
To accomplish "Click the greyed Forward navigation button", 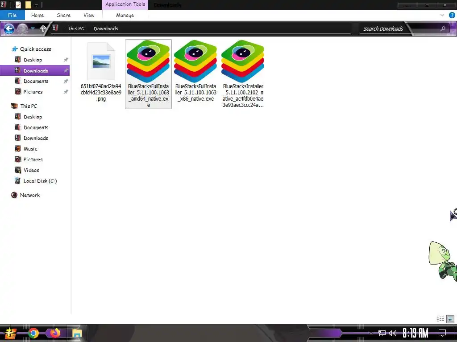I will 22,28.
